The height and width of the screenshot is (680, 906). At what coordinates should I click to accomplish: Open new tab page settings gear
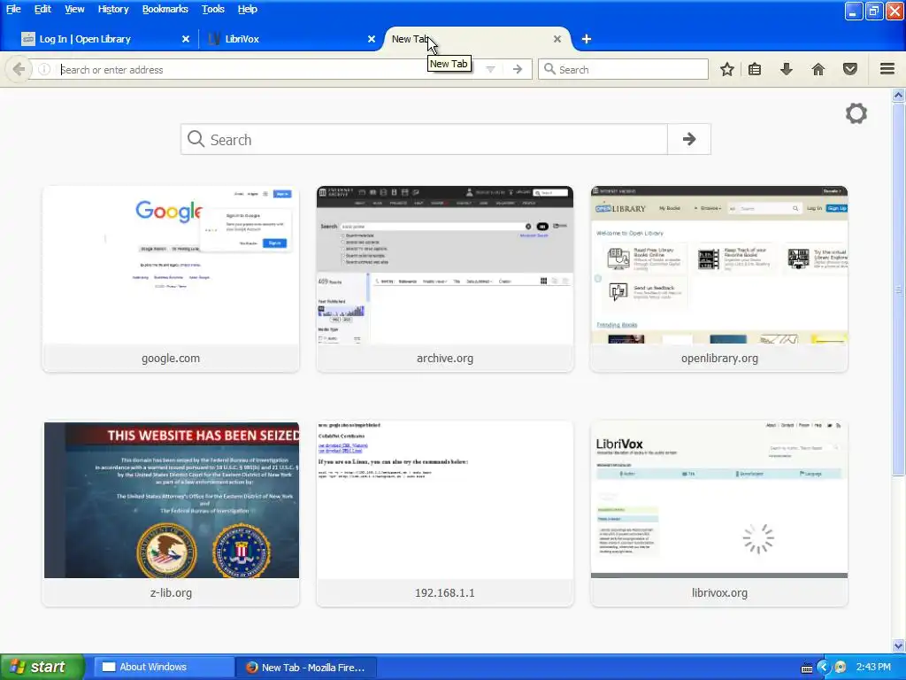856,113
